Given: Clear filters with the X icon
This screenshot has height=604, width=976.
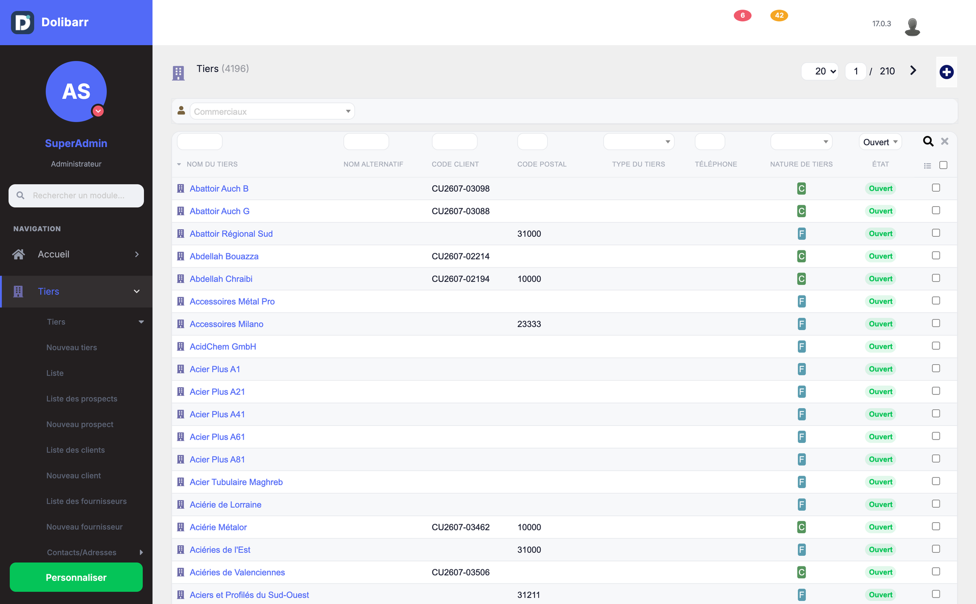Looking at the screenshot, I should (945, 141).
